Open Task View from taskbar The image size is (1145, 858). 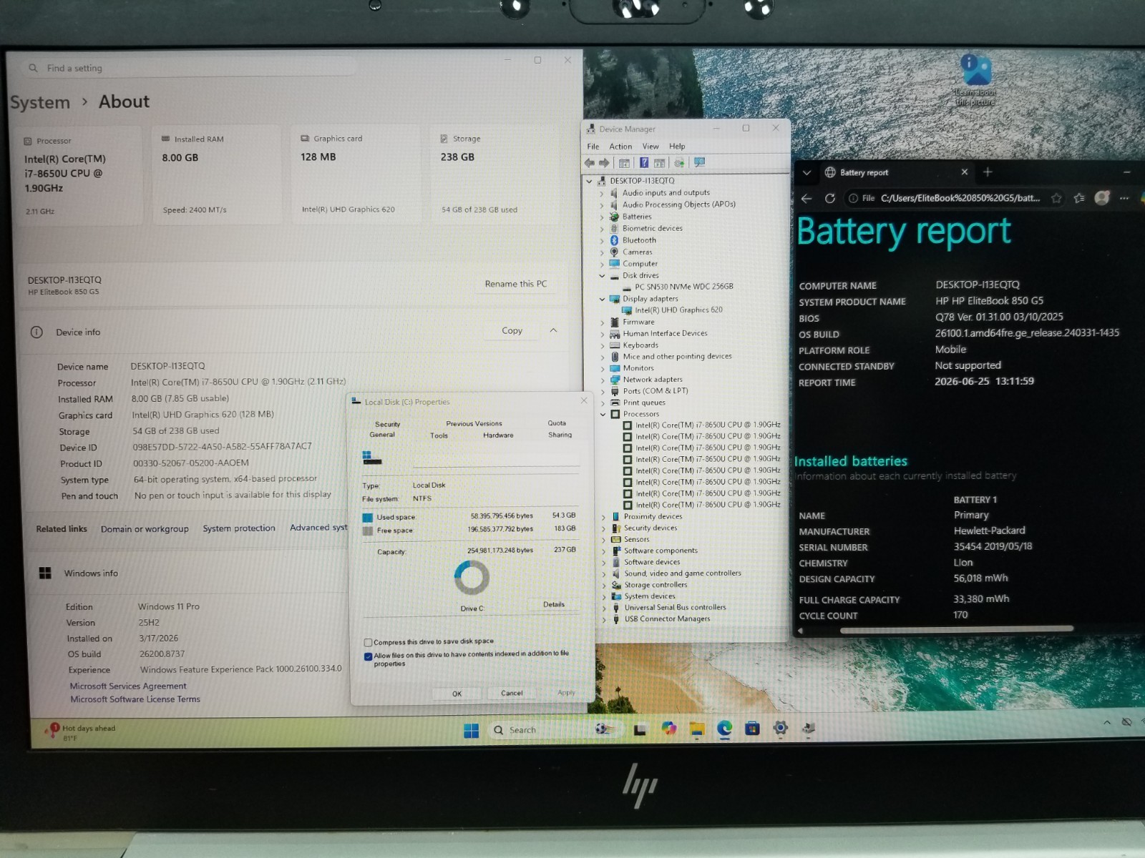[x=640, y=729]
